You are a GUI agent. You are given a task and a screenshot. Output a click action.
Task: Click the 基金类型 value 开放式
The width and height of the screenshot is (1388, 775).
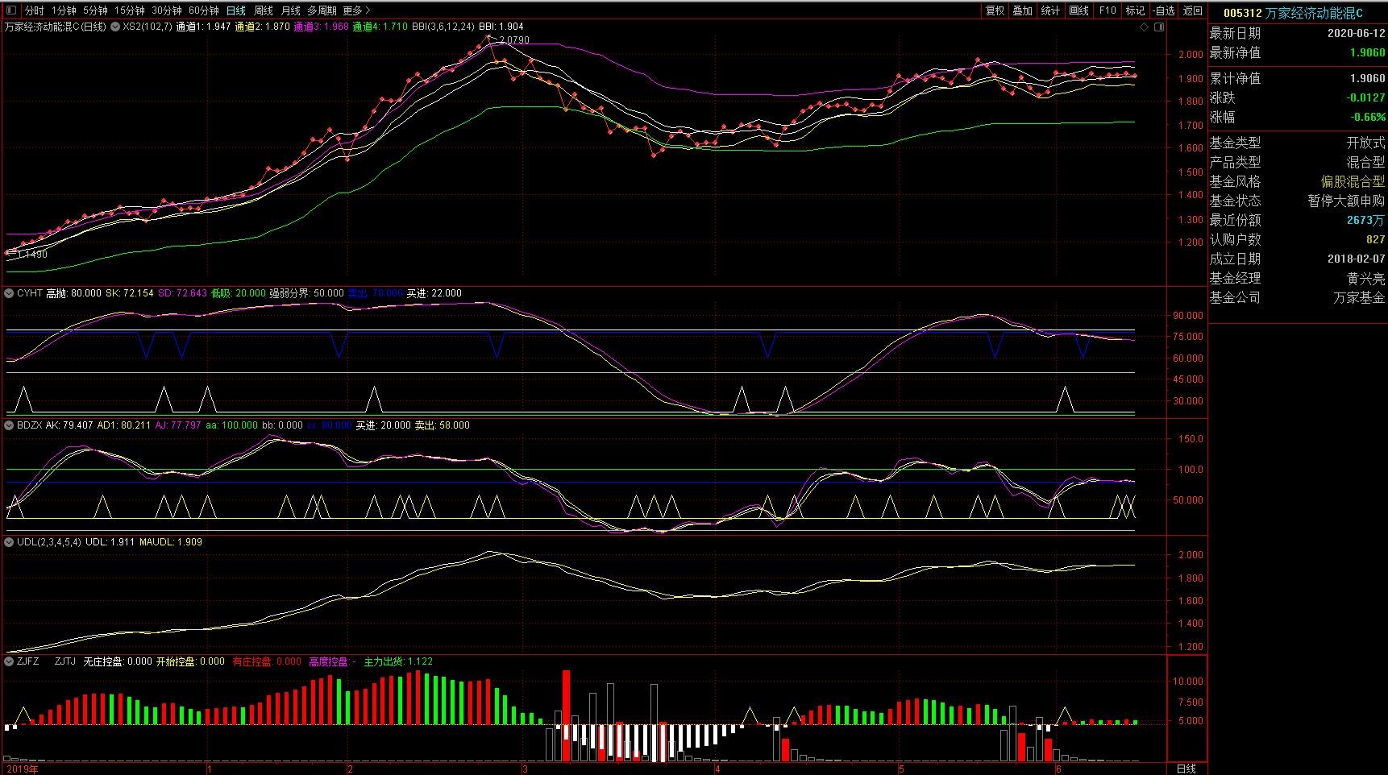pos(1366,143)
